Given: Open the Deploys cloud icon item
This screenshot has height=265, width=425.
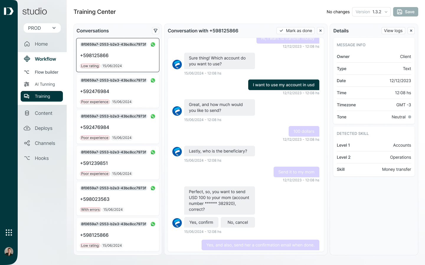Looking at the screenshot, I should pos(42,128).
